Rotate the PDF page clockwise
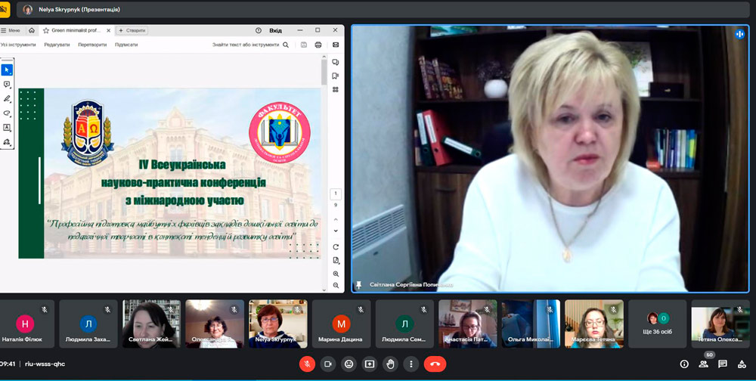 tap(336, 247)
